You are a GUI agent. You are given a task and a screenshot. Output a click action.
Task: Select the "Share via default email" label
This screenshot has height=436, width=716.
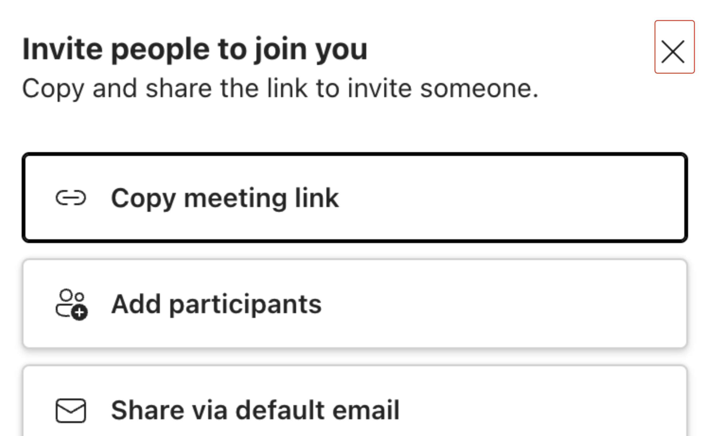click(255, 410)
